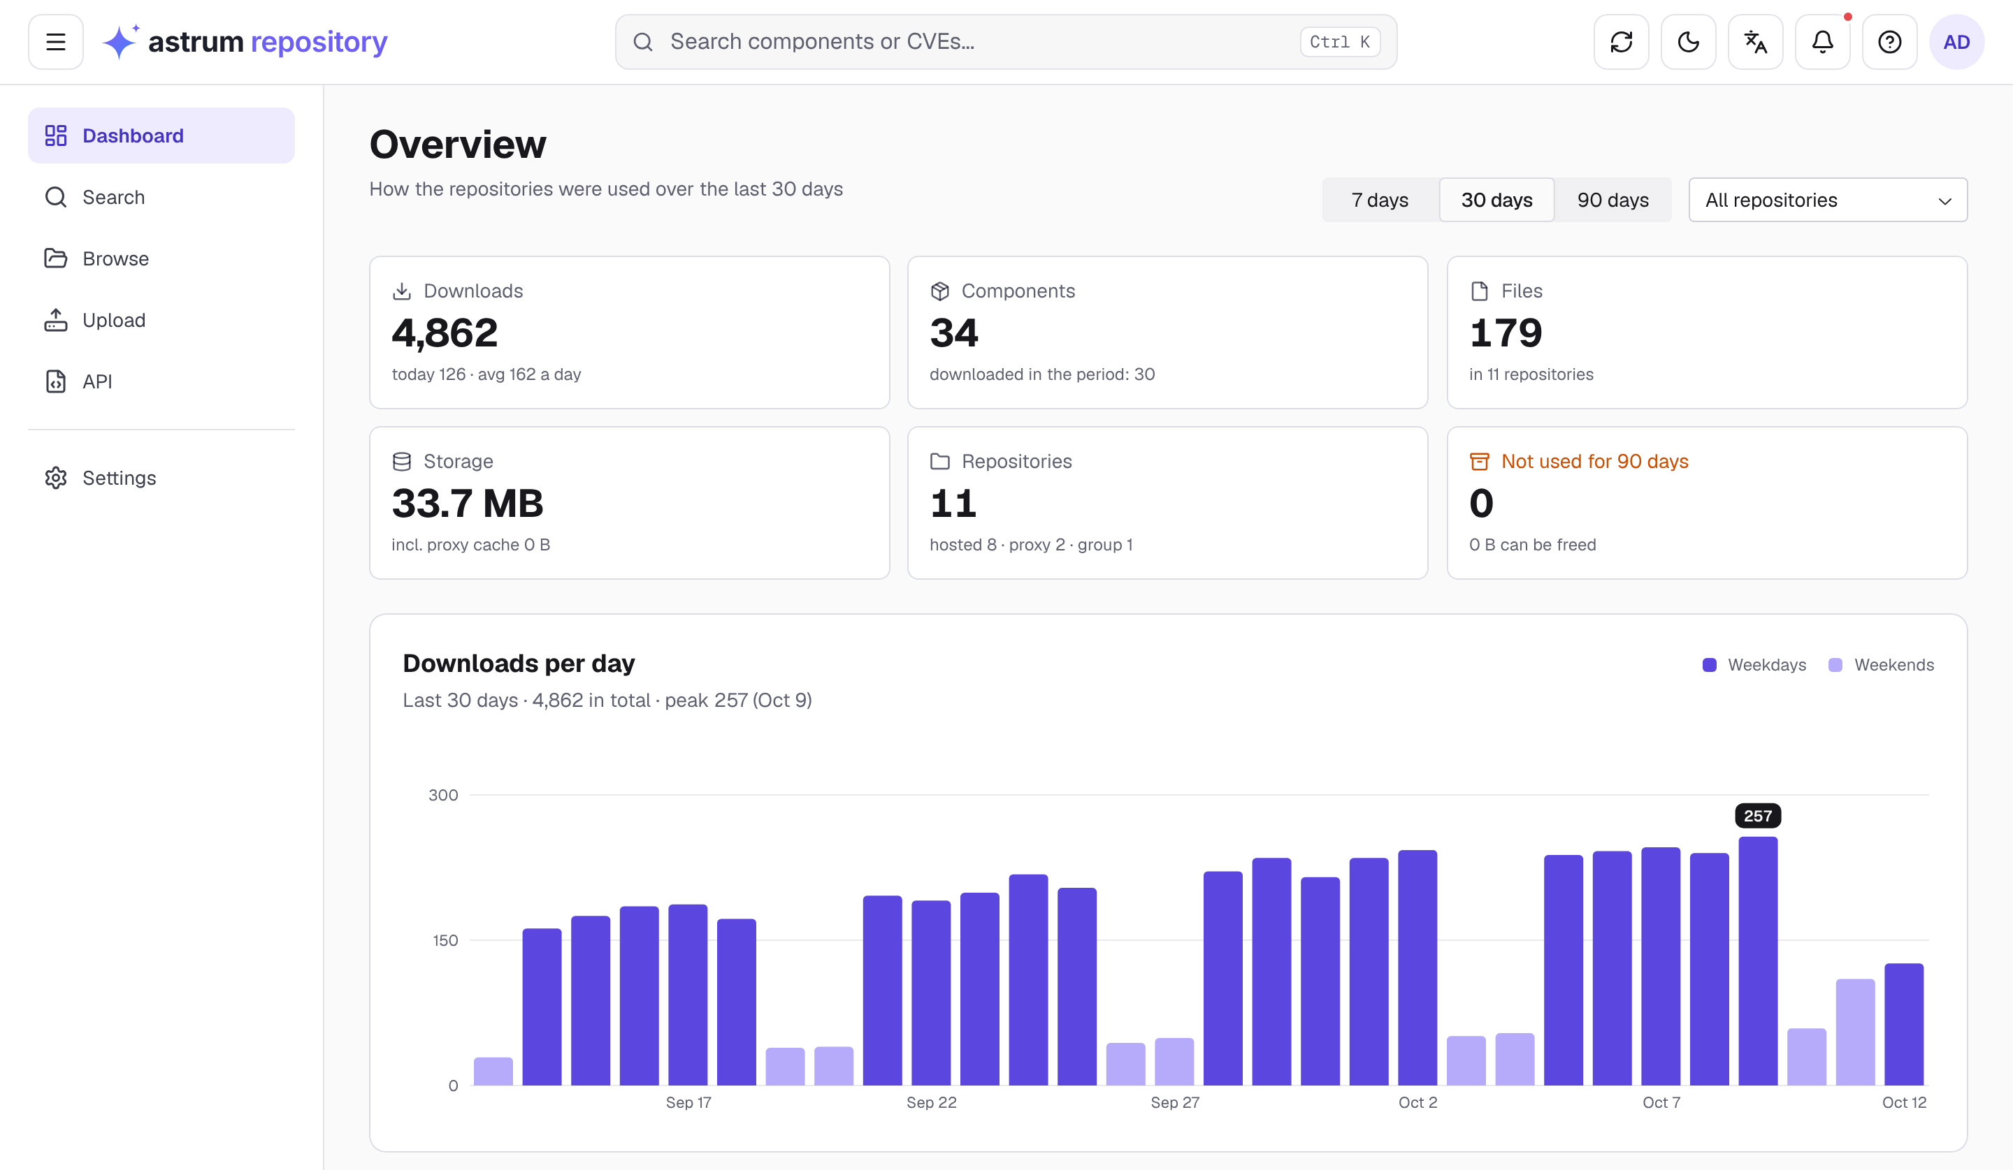Switch period to 30 days

point(1496,200)
